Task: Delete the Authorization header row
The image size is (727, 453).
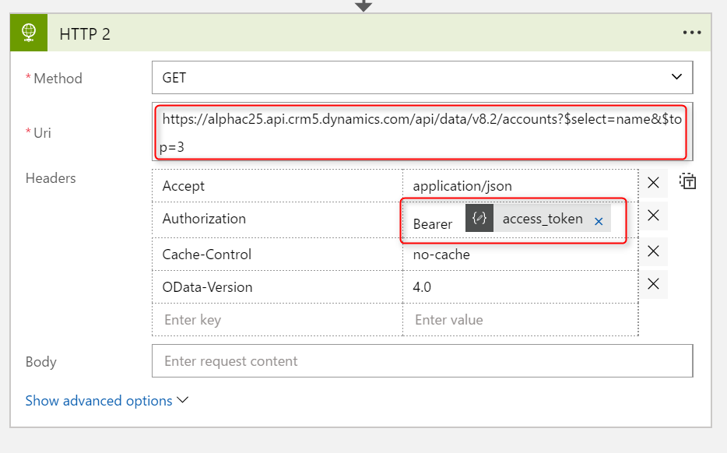Action: click(x=654, y=216)
